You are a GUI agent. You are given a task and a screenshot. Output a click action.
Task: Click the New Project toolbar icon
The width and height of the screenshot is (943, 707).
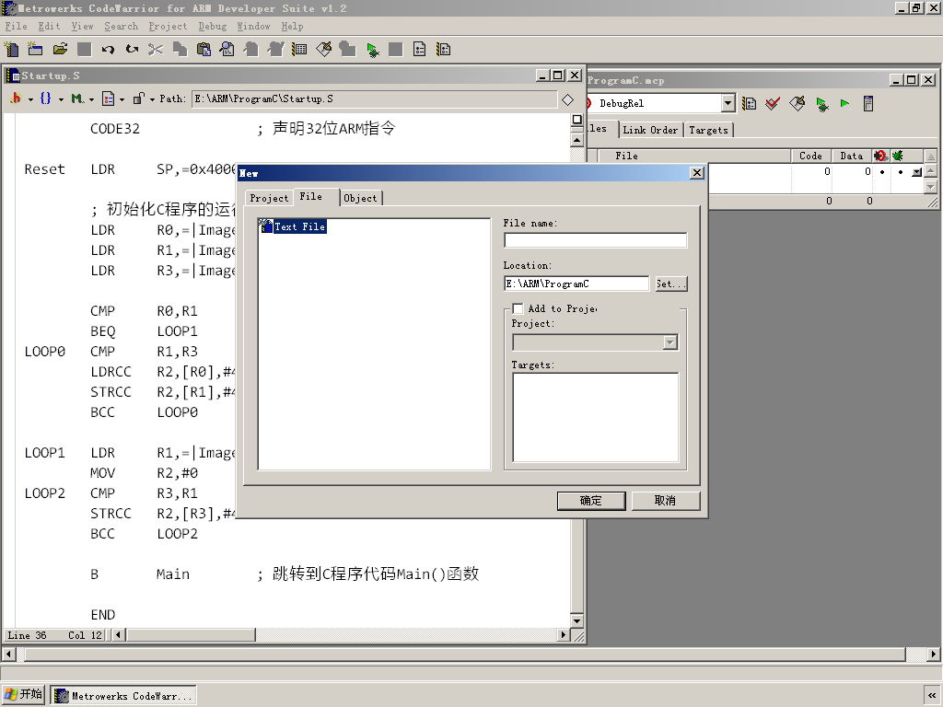[36, 50]
